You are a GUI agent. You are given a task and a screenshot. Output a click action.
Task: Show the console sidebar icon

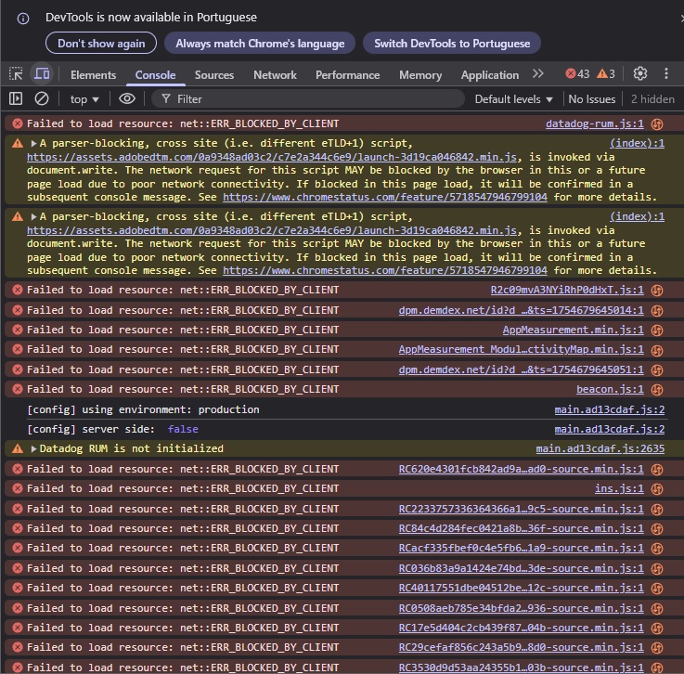pyautogui.click(x=16, y=99)
